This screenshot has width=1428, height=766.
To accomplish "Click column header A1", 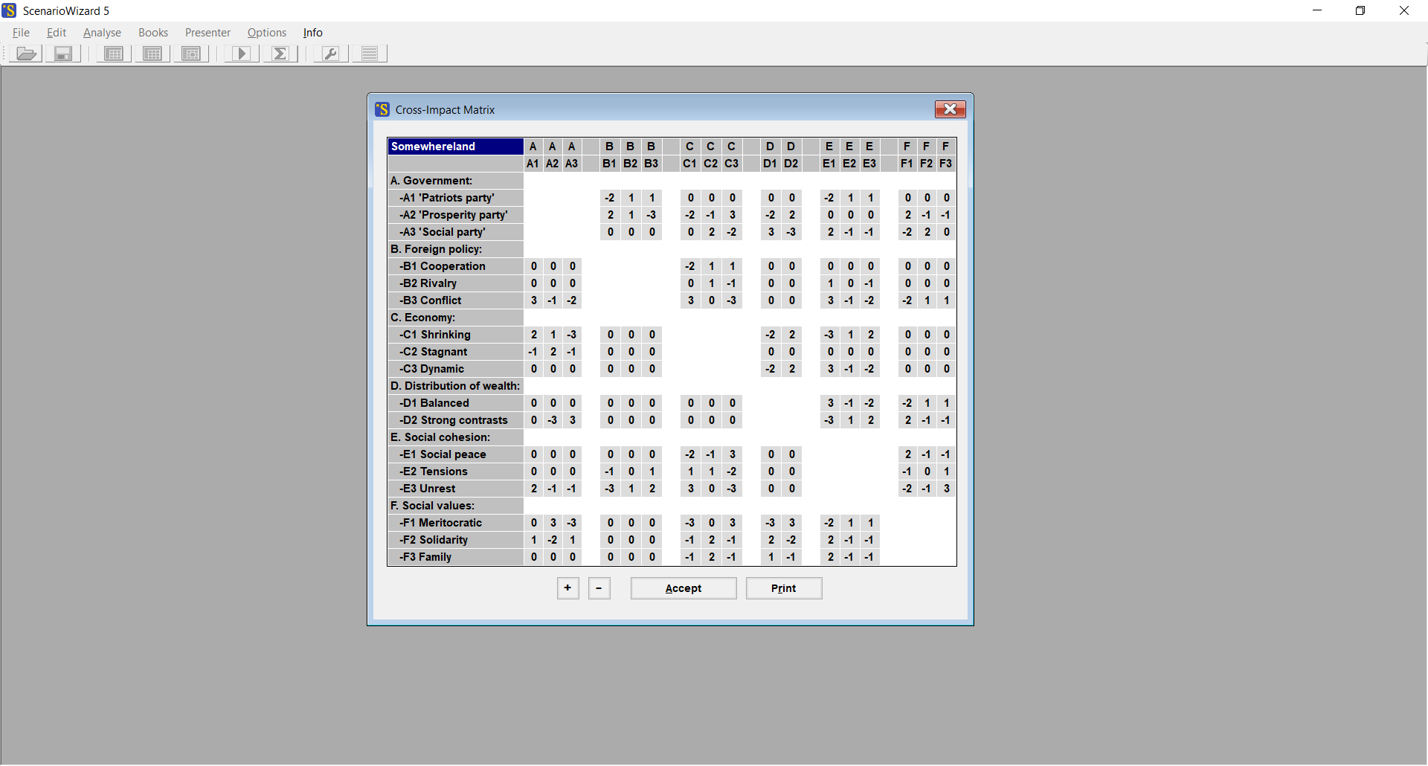I will coord(533,164).
